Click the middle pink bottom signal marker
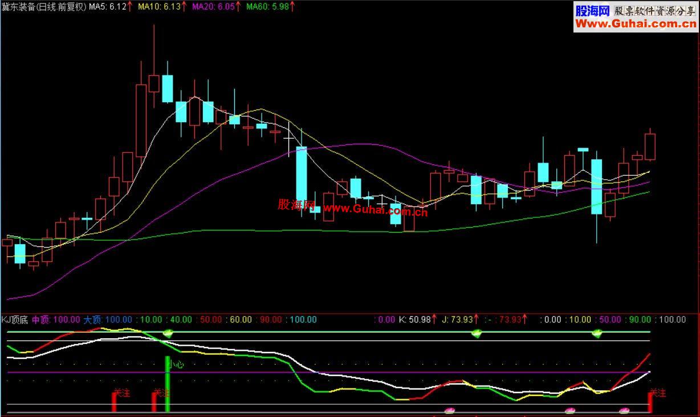Screen dimensions: 700x417 (x=569, y=410)
